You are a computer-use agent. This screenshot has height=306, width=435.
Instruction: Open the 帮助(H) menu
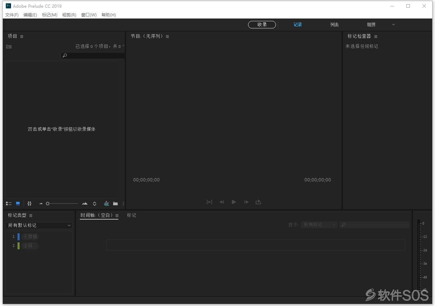(x=109, y=15)
